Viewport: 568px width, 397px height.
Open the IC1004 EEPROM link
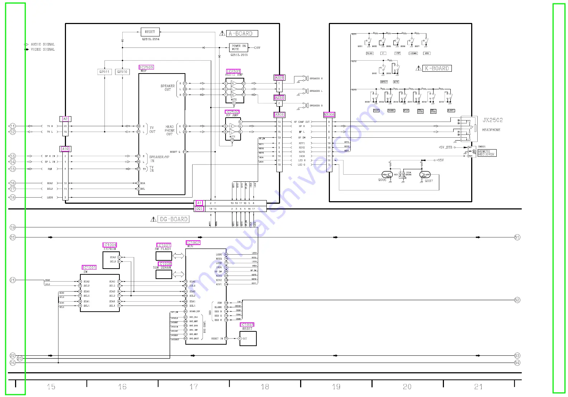(110, 245)
